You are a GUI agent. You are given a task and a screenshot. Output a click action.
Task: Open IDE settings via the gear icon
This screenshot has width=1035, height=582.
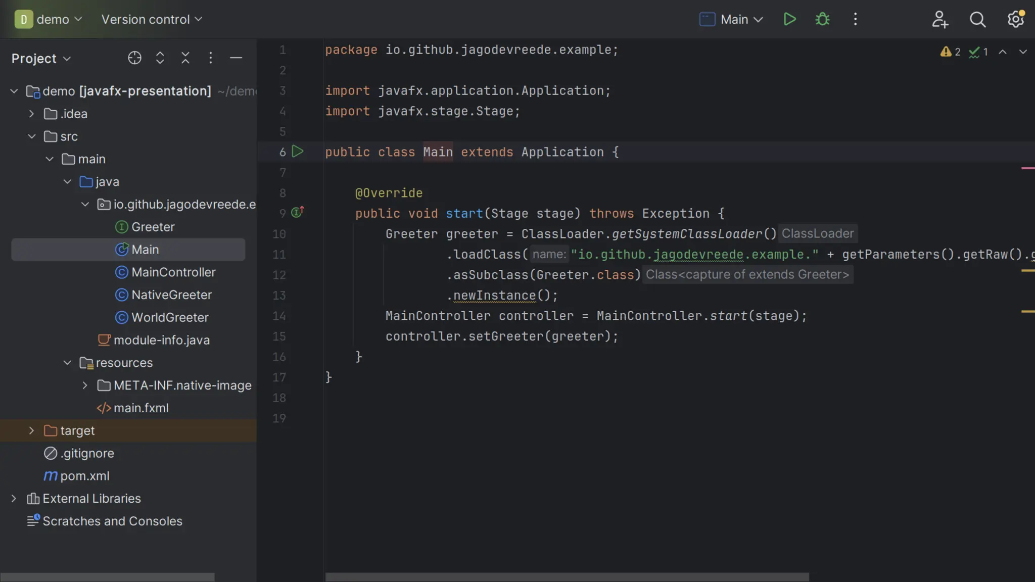click(x=1015, y=19)
